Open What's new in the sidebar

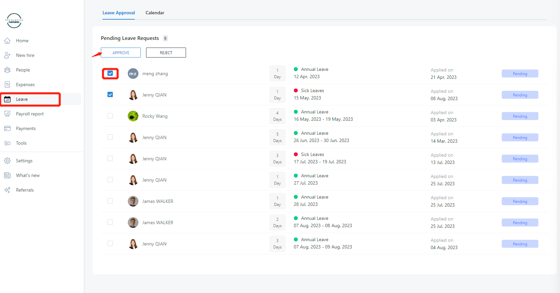click(x=28, y=175)
